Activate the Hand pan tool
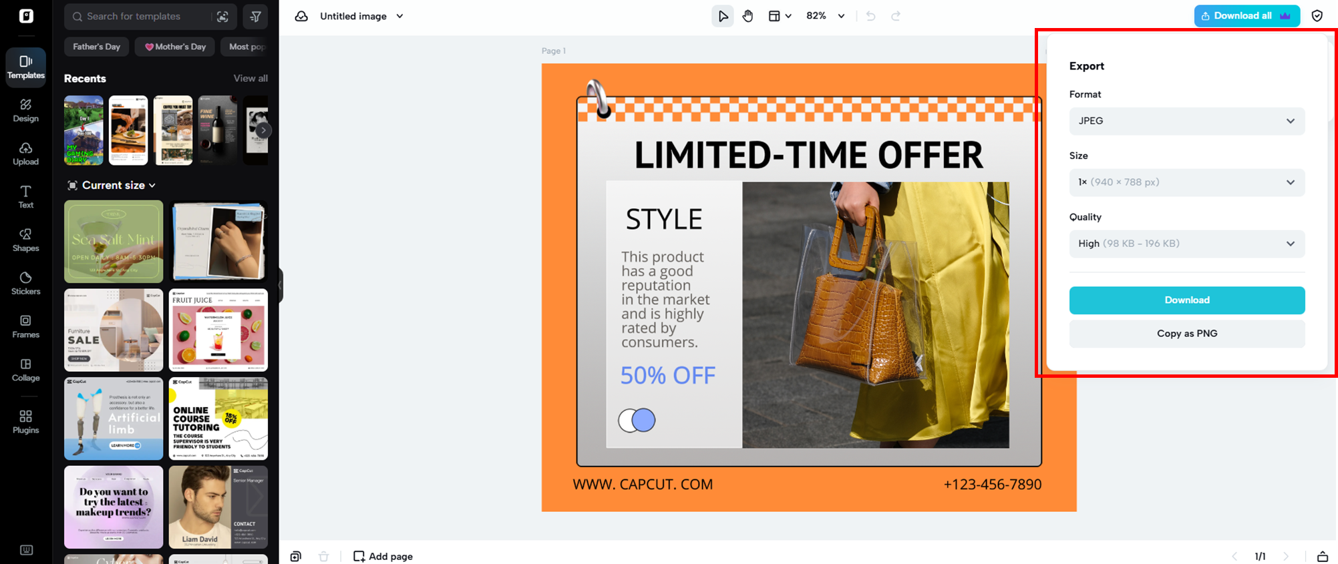This screenshot has width=1338, height=564. pyautogui.click(x=748, y=16)
